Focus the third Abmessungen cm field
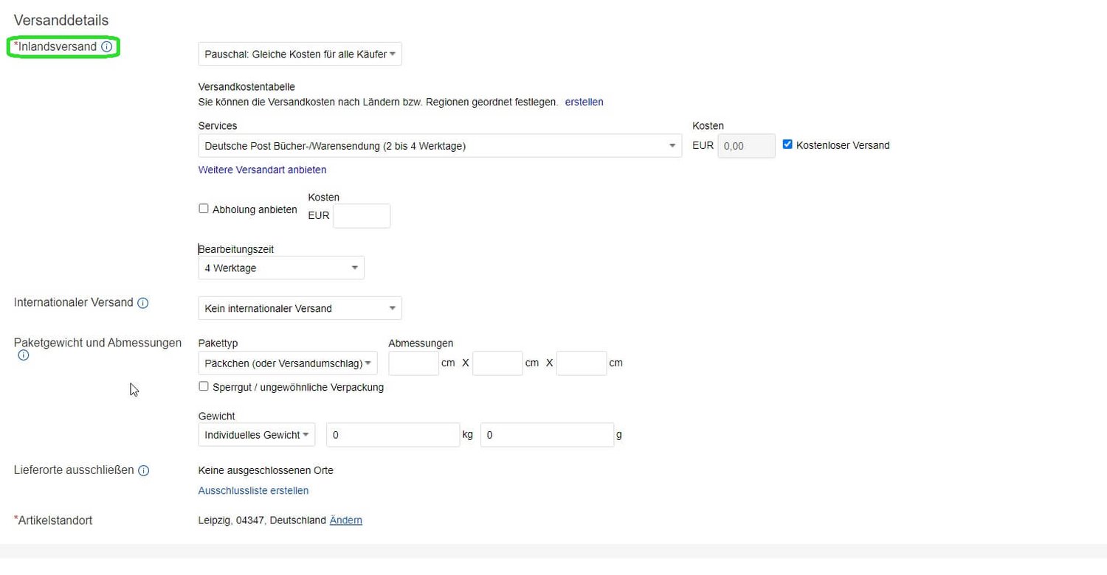This screenshot has height=575, width=1107. (x=582, y=363)
